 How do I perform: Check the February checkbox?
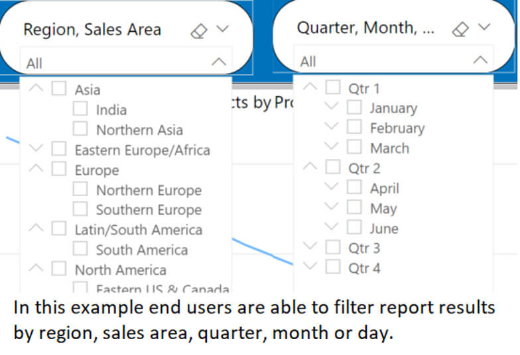[354, 127]
